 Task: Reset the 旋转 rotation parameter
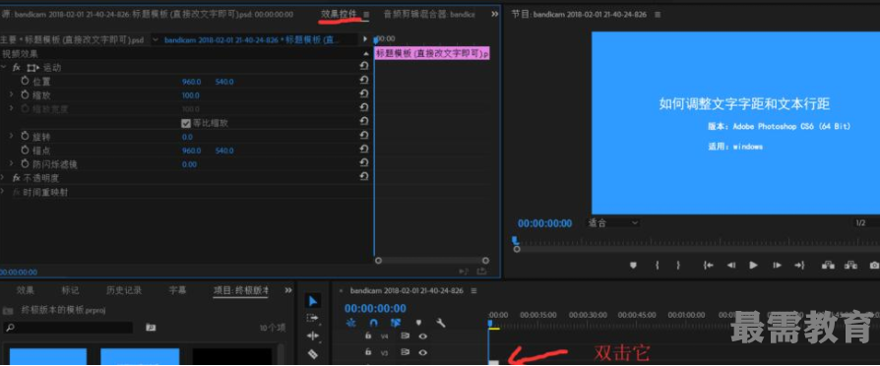363,136
